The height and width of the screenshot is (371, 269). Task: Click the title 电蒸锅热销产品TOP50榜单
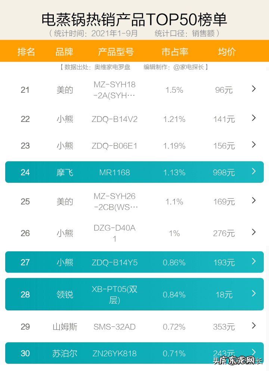pyautogui.click(x=134, y=19)
